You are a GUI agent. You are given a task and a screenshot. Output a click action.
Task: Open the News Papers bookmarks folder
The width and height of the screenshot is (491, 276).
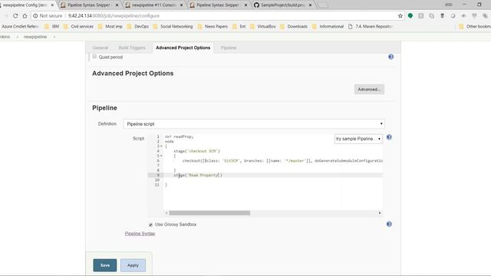click(213, 27)
